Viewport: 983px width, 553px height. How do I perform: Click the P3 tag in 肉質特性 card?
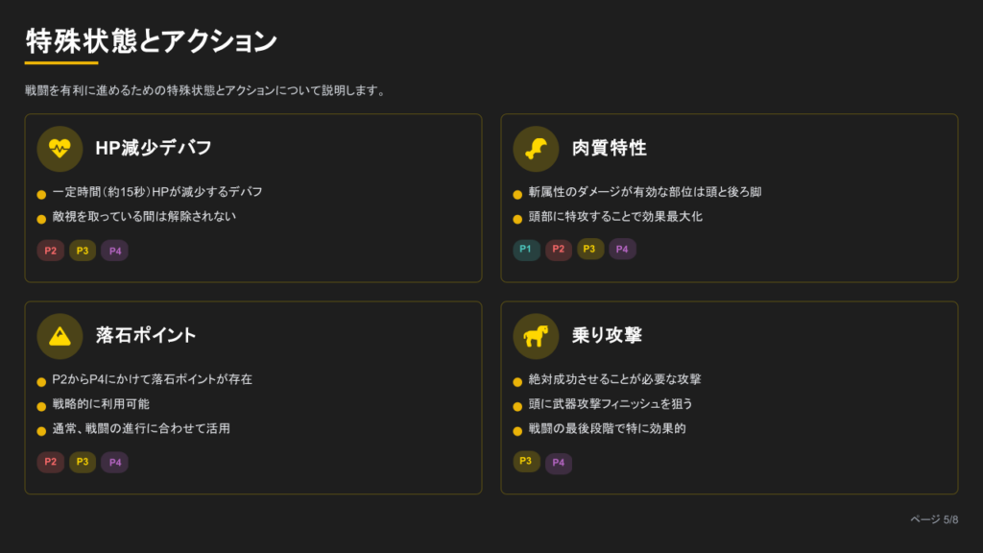pos(590,250)
